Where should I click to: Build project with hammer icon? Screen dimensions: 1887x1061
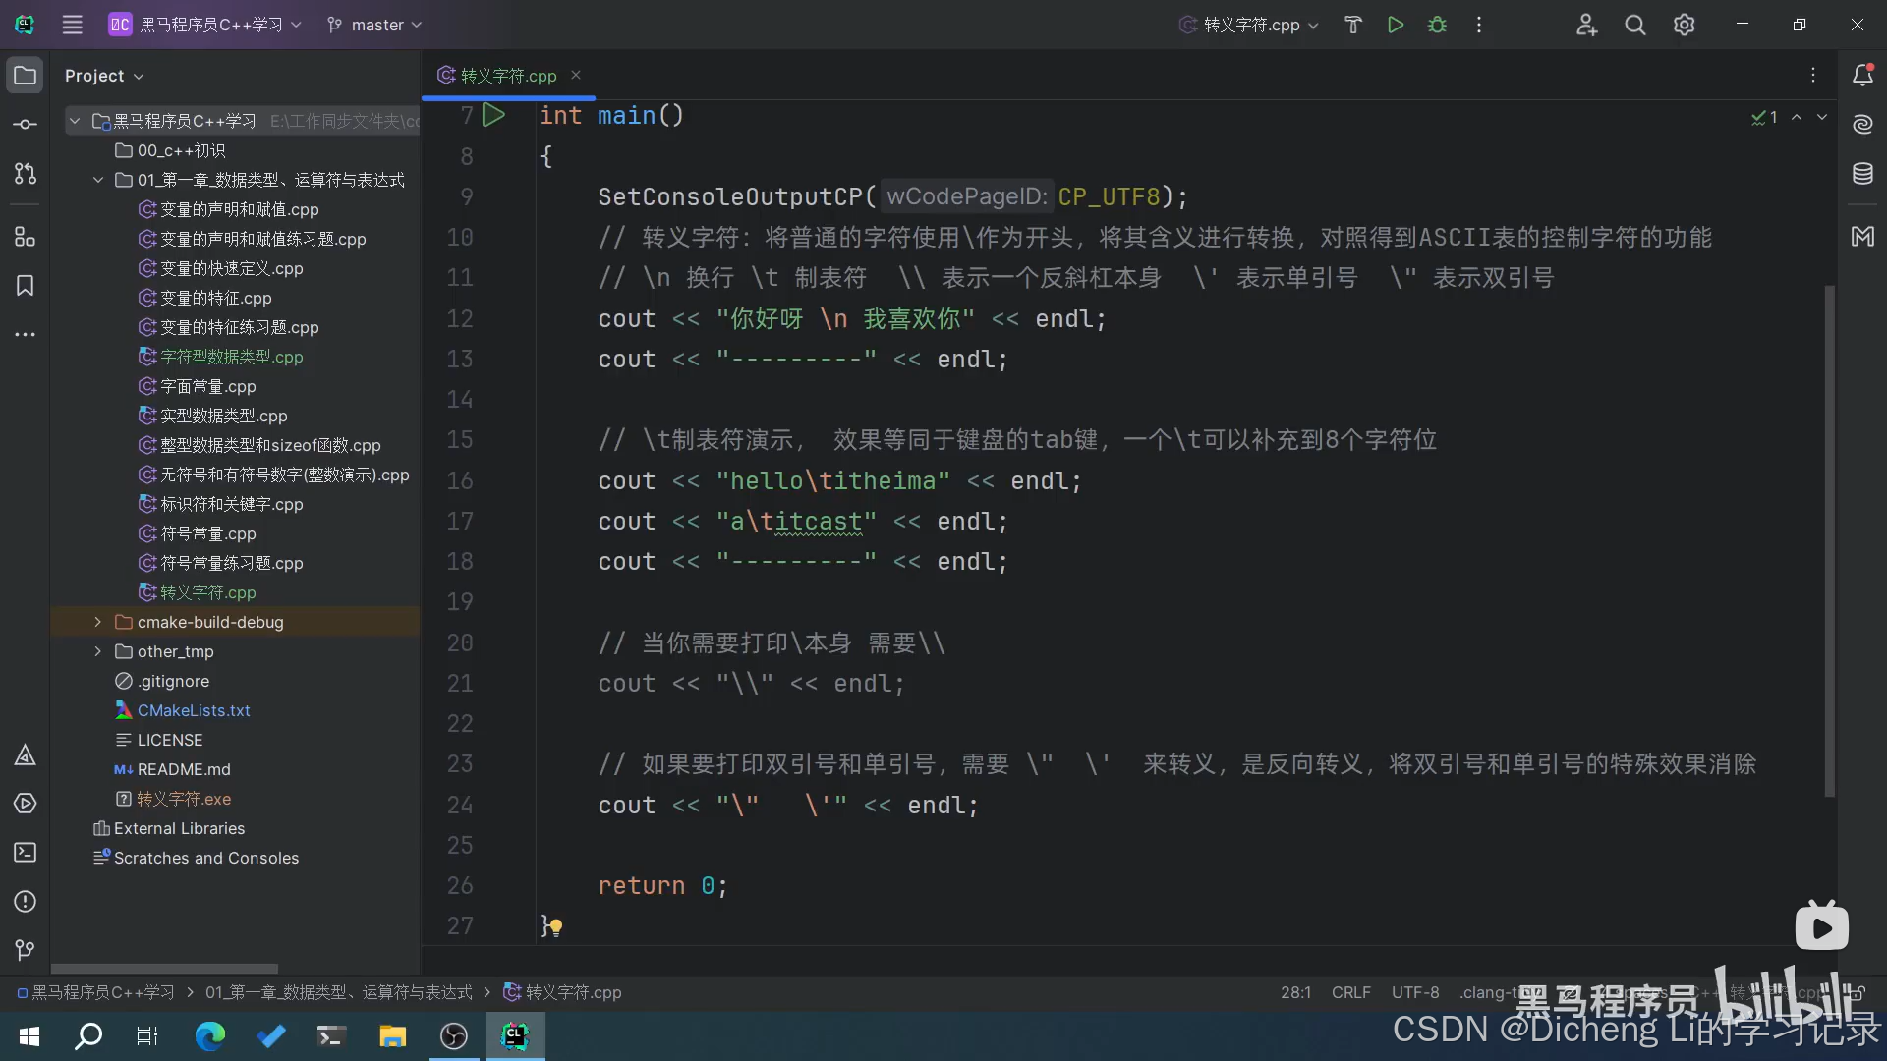click(x=1353, y=25)
